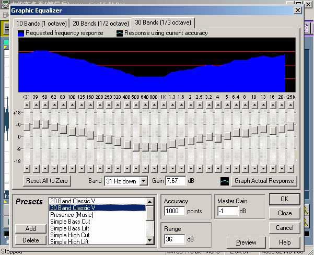The image size is (314, 255).
Task: Click the Master Gain input field
Action: click(227, 211)
